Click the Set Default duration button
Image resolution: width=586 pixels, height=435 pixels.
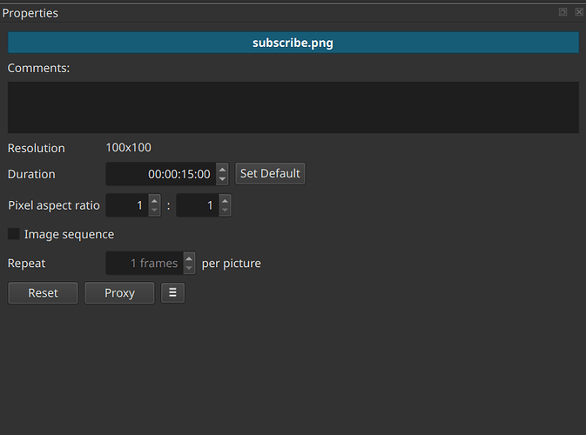270,174
